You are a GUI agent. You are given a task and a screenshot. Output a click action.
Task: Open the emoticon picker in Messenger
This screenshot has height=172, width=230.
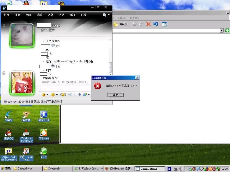44,95
